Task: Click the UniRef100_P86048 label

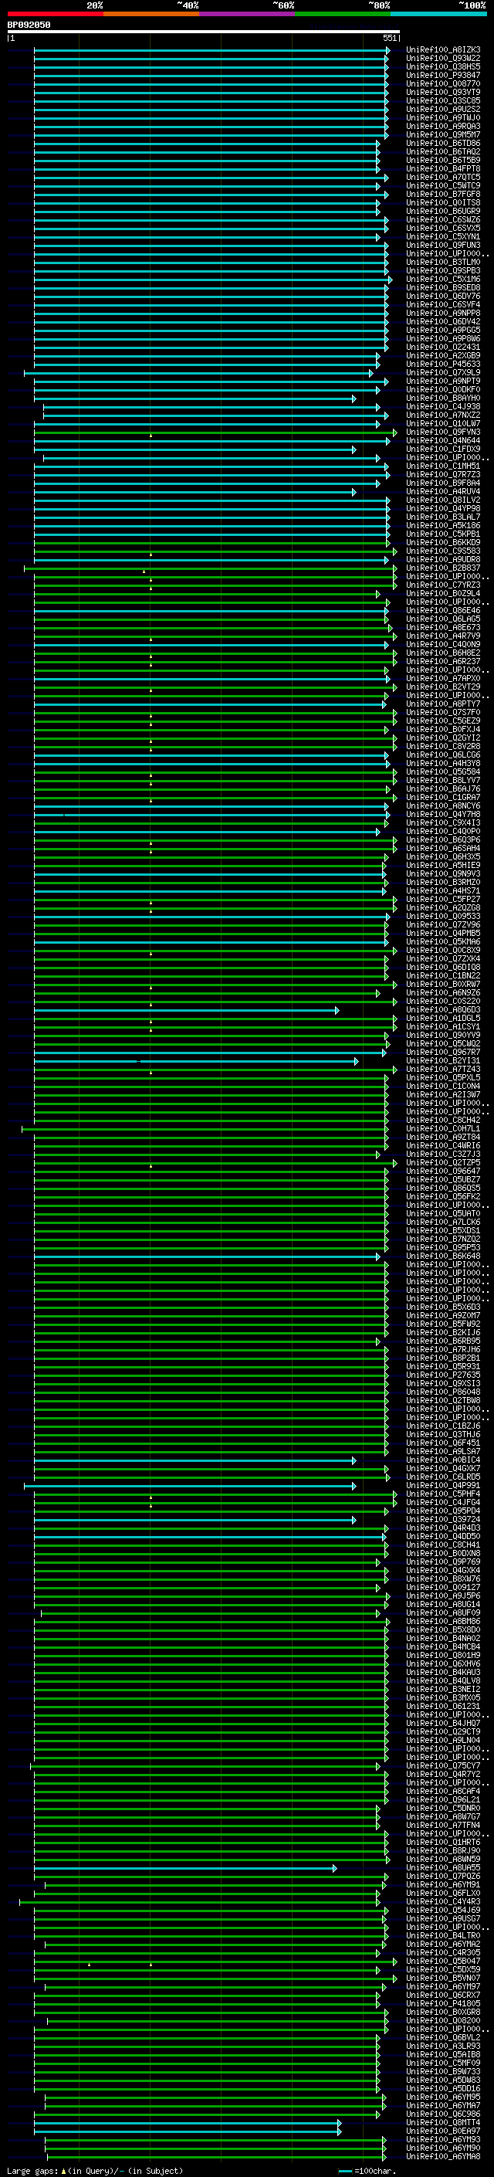Action: (443, 1392)
